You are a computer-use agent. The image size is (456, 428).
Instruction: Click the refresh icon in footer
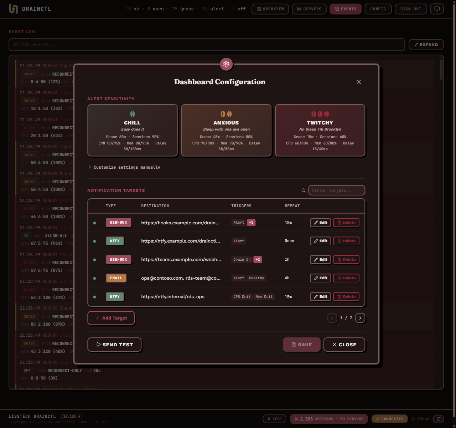[439, 419]
